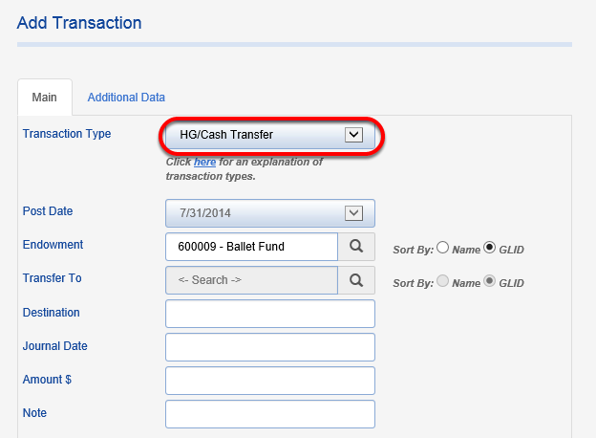Image resolution: width=596 pixels, height=438 pixels.
Task: Click the Journal Date label
Action: pyautogui.click(x=55, y=346)
